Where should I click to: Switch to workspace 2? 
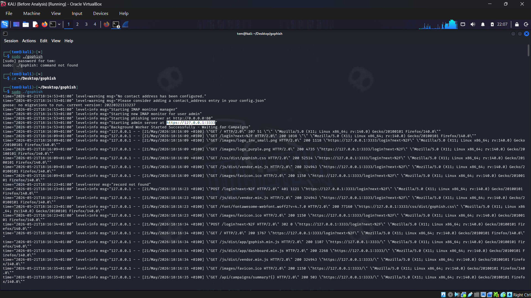pos(77,24)
